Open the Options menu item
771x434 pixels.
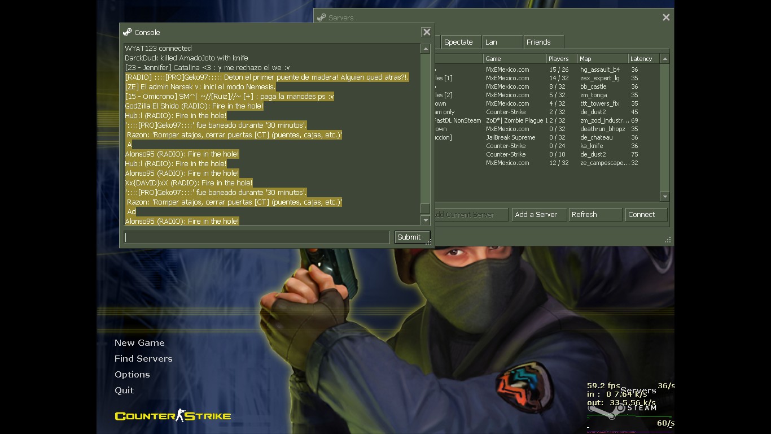(132, 374)
